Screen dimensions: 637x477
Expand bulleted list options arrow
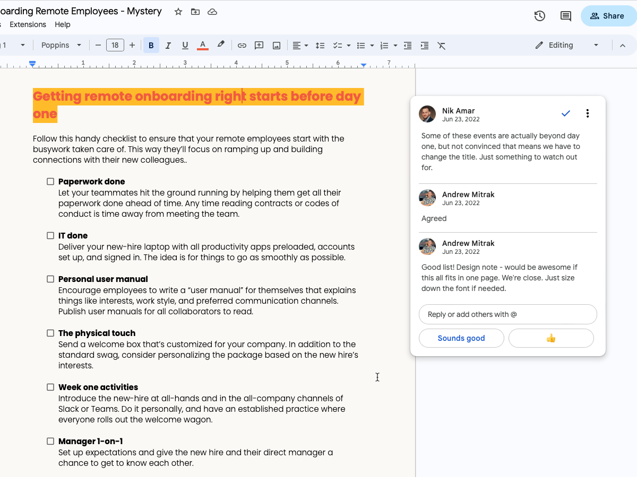pos(372,46)
